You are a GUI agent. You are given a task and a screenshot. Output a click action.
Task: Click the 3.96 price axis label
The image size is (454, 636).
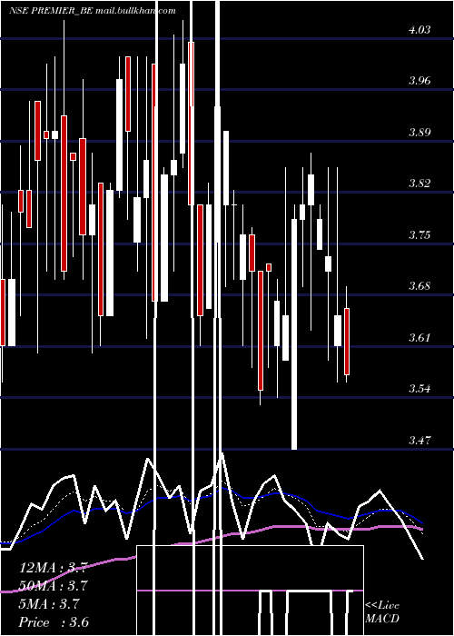point(419,80)
